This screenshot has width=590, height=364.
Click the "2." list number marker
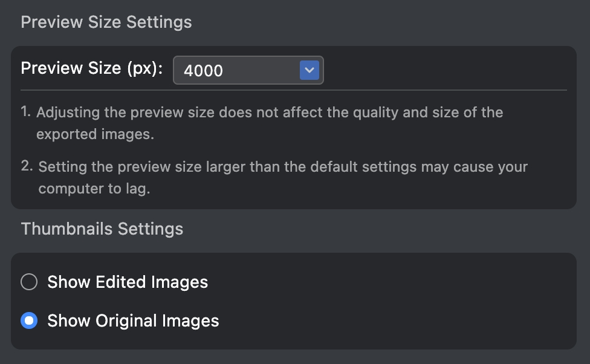[27, 166]
